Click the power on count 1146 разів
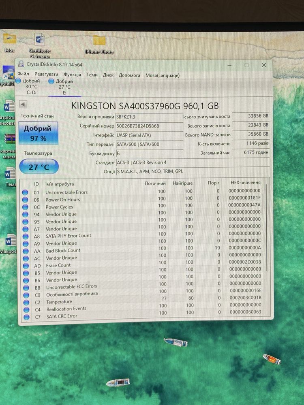Image resolution: width=304 pixels, height=405 pixels. point(250,143)
